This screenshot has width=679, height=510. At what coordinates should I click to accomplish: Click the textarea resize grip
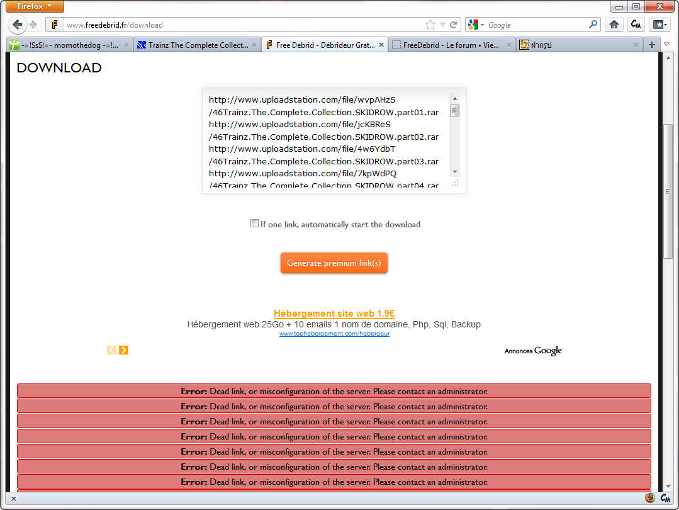click(x=455, y=183)
